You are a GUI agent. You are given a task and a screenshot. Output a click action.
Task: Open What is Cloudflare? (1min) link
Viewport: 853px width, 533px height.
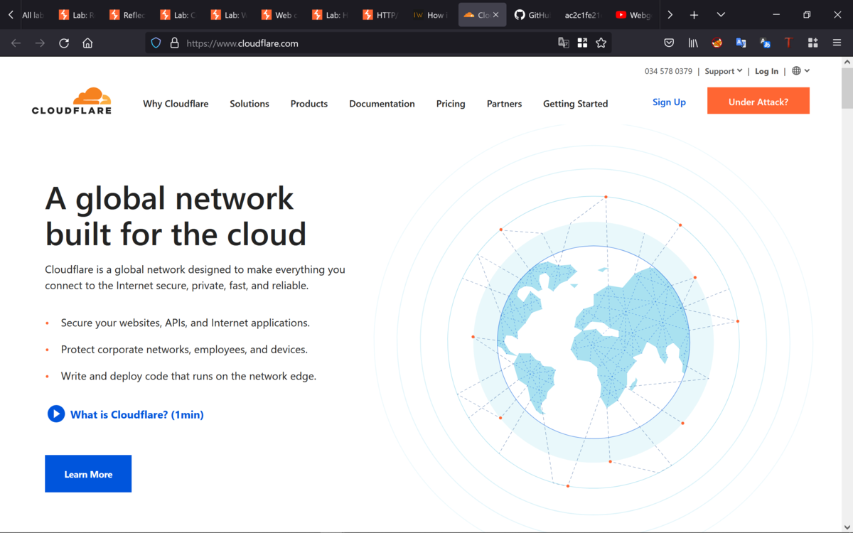pyautogui.click(x=136, y=414)
